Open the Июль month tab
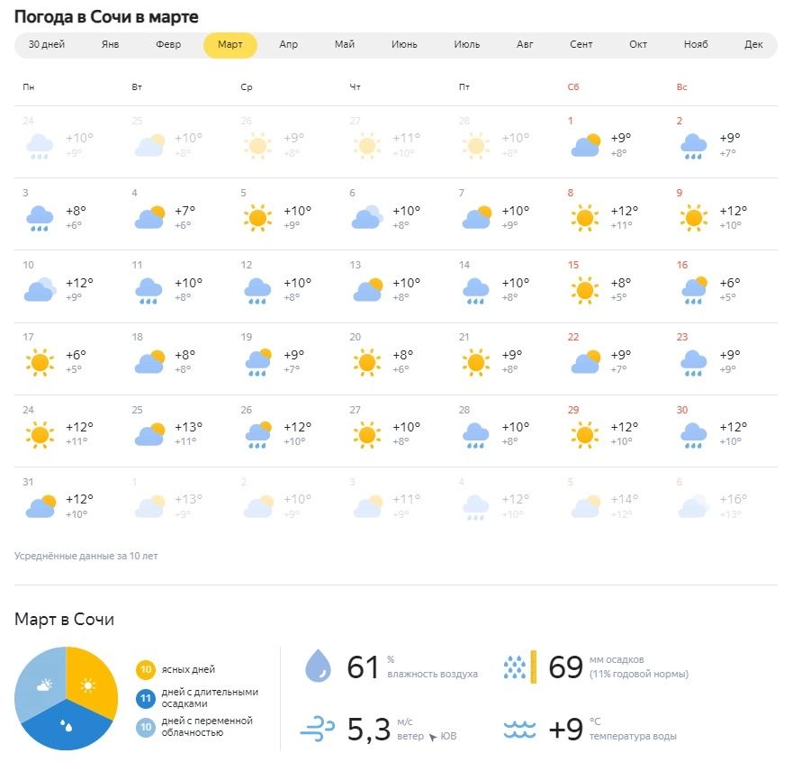 (x=466, y=45)
